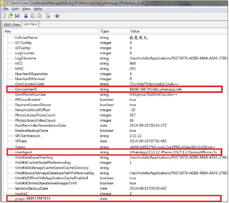
Task: Select the GITooltip key
Action: 22,48
